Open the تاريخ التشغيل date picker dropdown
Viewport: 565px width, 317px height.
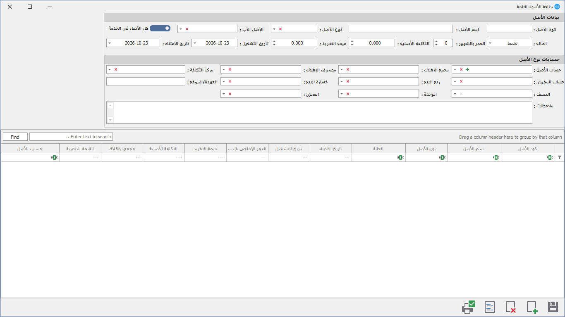pyautogui.click(x=195, y=43)
